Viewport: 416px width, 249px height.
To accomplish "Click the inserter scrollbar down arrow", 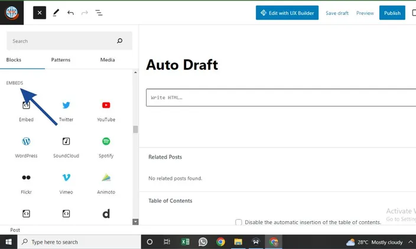I will (135, 222).
